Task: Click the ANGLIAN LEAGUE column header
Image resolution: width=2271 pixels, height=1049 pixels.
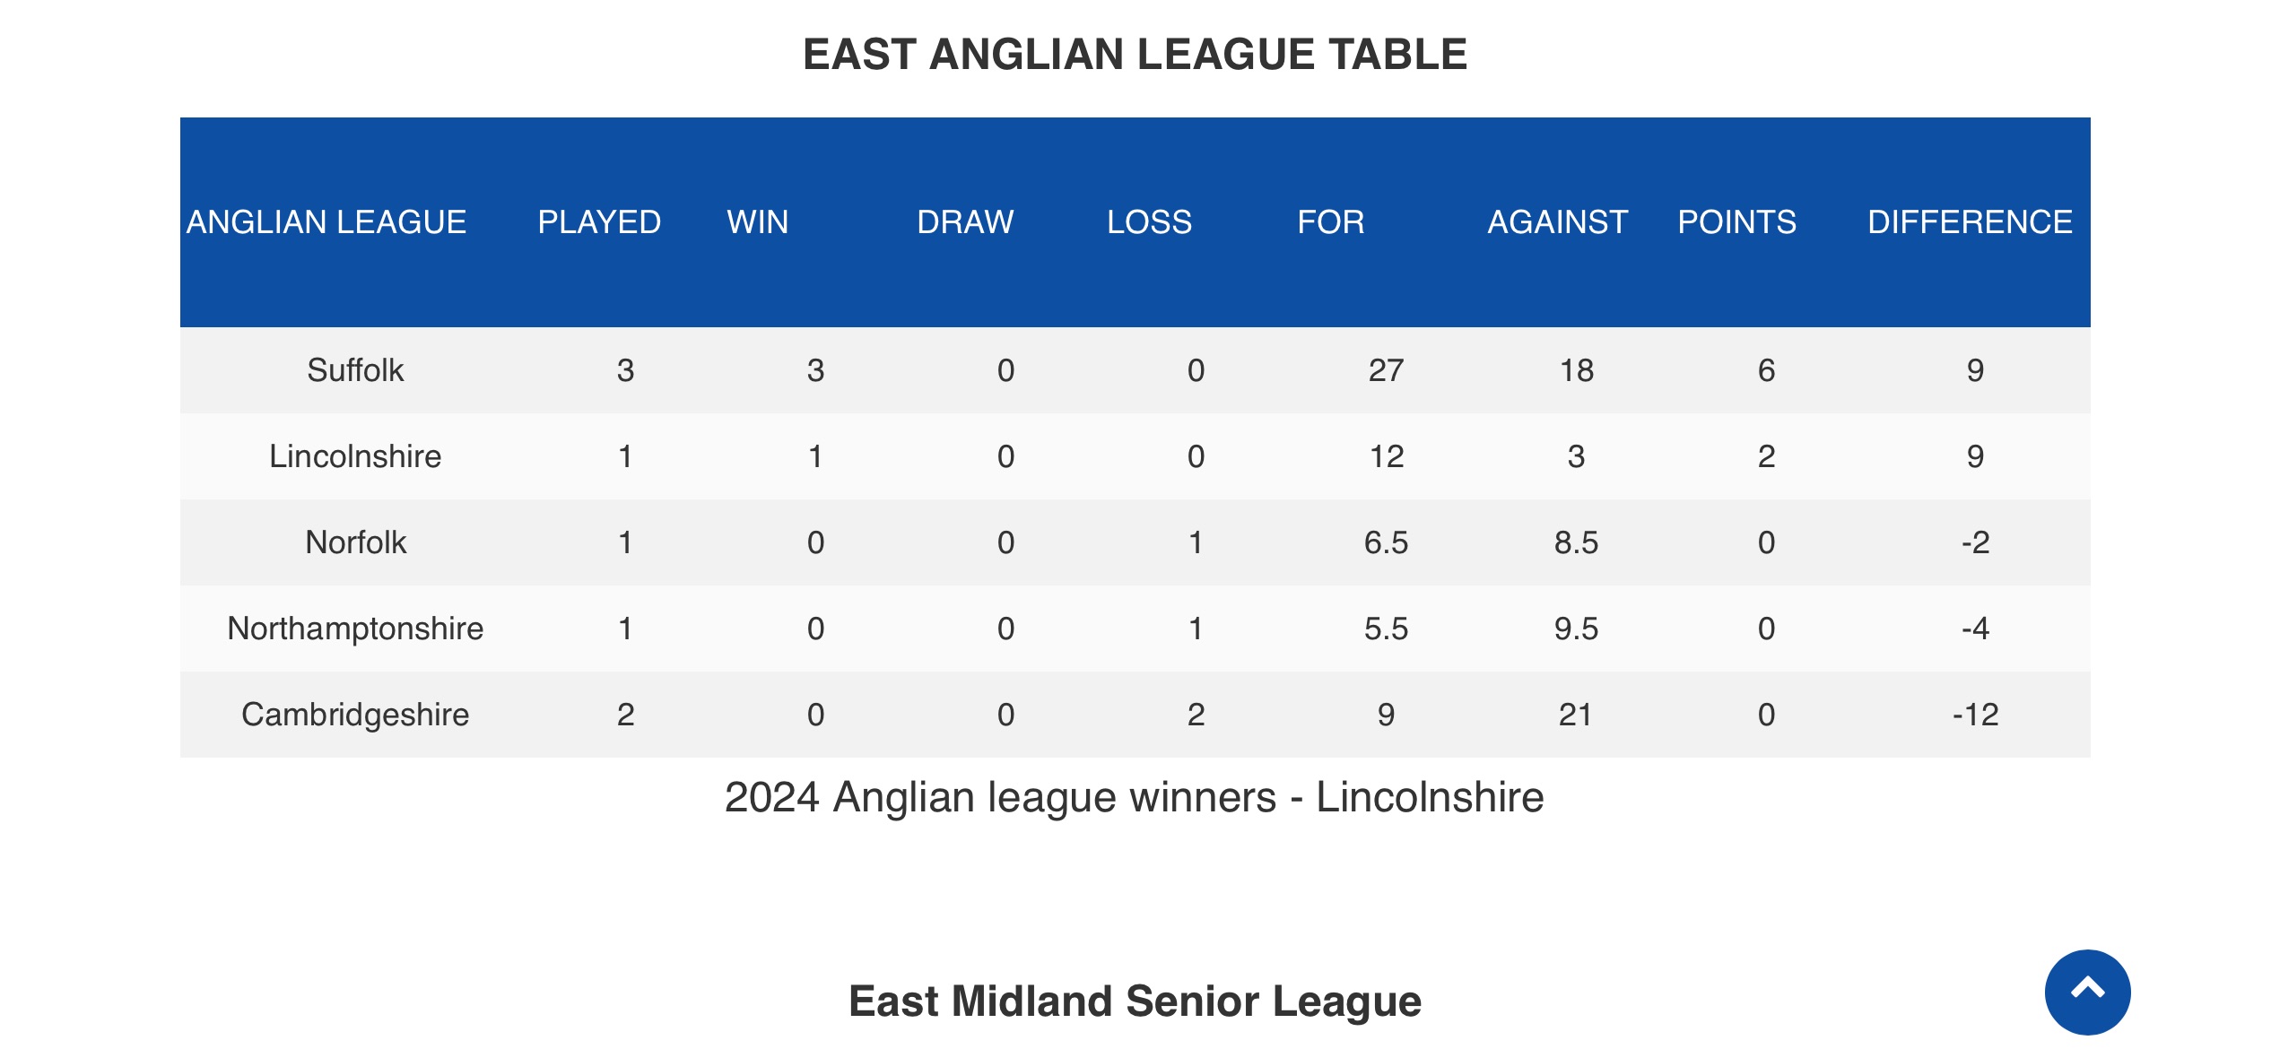Action: [326, 221]
